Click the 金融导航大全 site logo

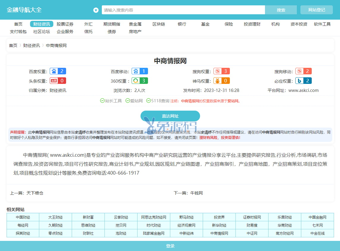pyautogui.click(x=24, y=10)
